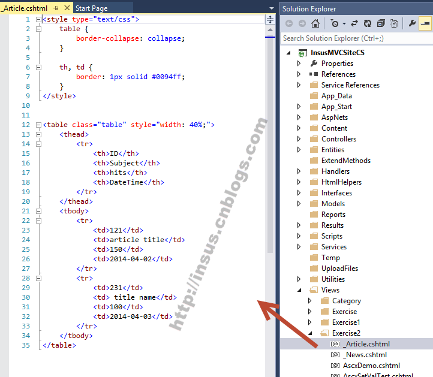This screenshot has width=433, height=377.
Task: Select the Properties wrench icon in tree
Action: click(x=314, y=64)
